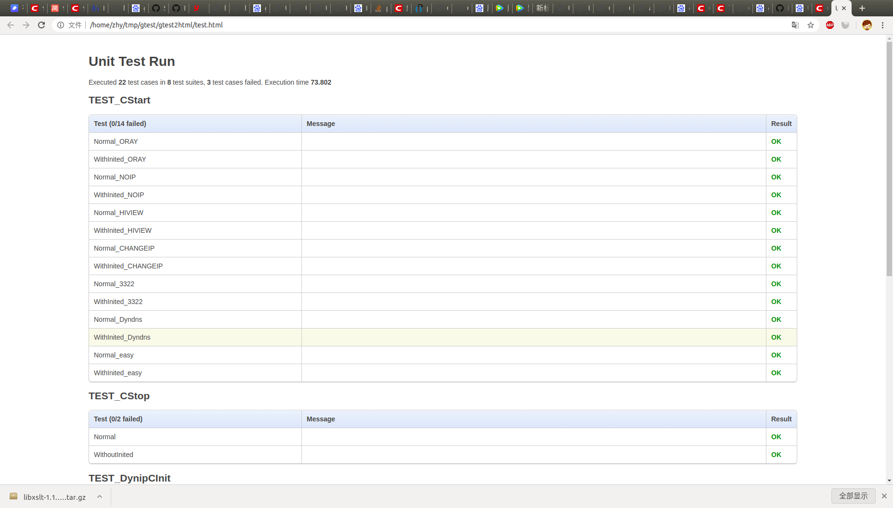The height and width of the screenshot is (508, 893).
Task: Click inside the address bar
Action: (x=289, y=25)
